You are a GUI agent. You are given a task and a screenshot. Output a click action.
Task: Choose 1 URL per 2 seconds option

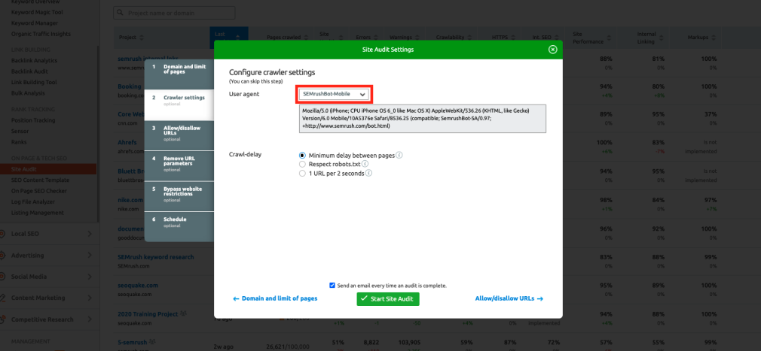[303, 173]
